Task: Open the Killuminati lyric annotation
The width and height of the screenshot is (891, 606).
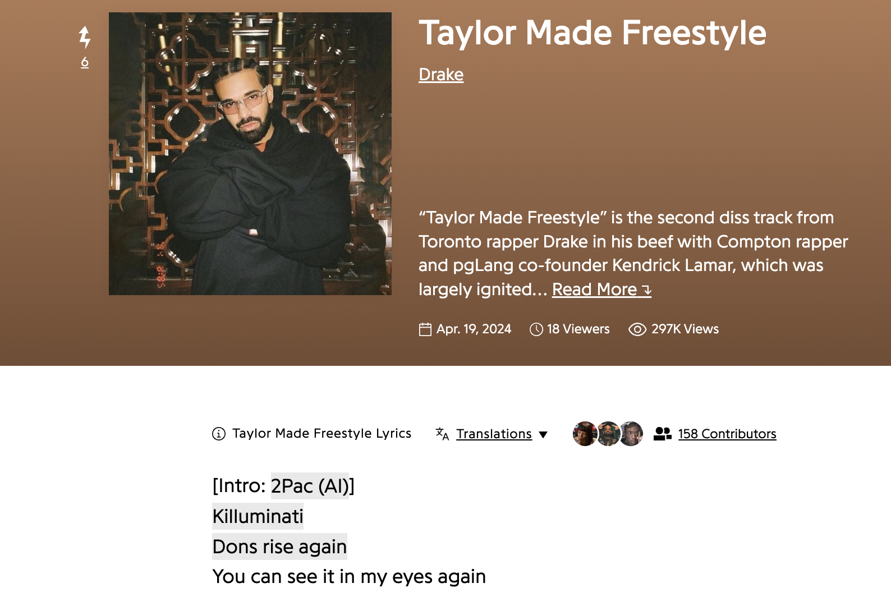Action: (x=258, y=516)
